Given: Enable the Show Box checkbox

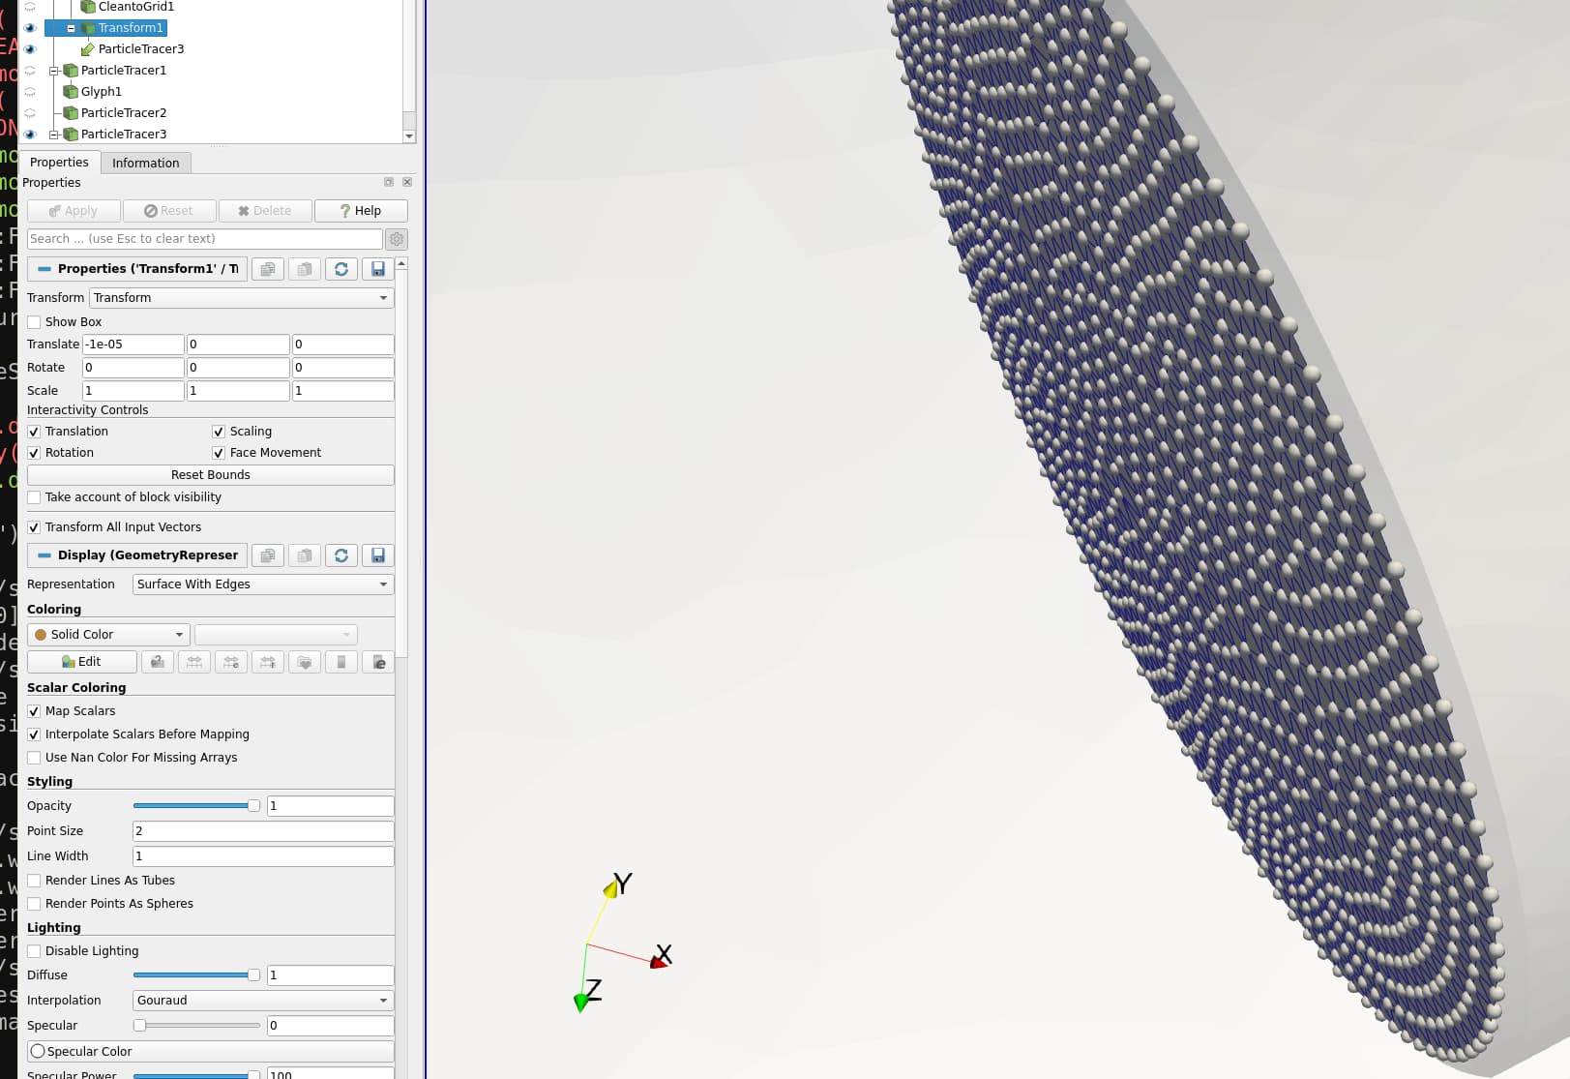Looking at the screenshot, I should coord(35,322).
